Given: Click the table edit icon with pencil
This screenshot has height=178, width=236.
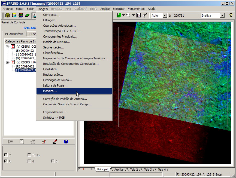Looking at the screenshot, I should click(x=44, y=142).
